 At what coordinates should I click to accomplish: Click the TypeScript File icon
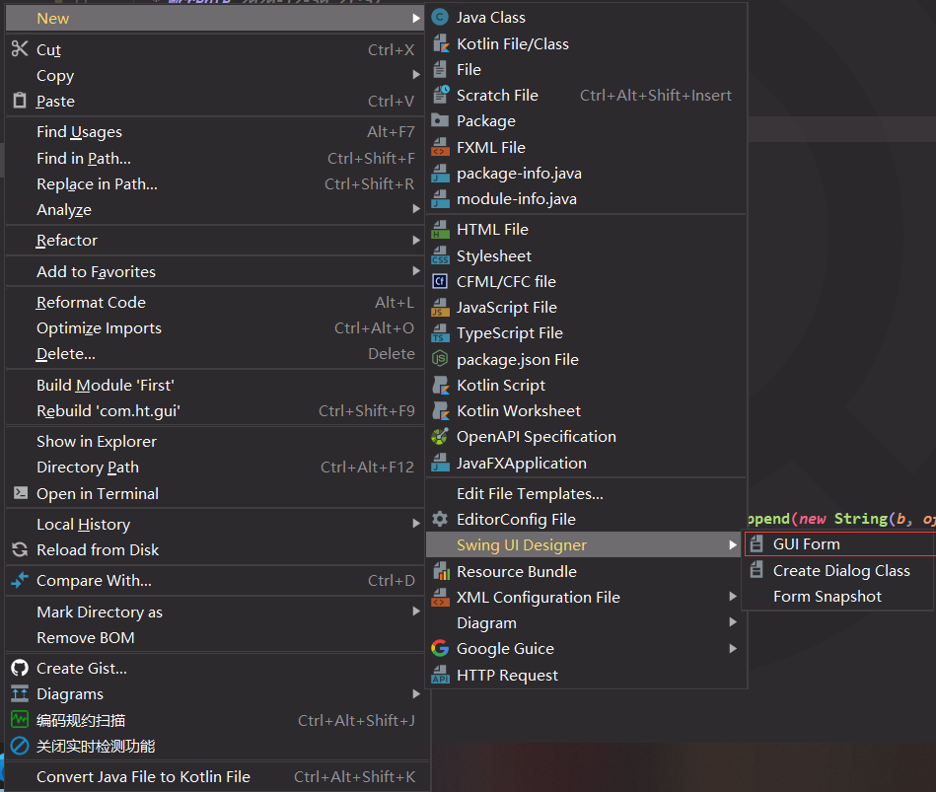440,333
